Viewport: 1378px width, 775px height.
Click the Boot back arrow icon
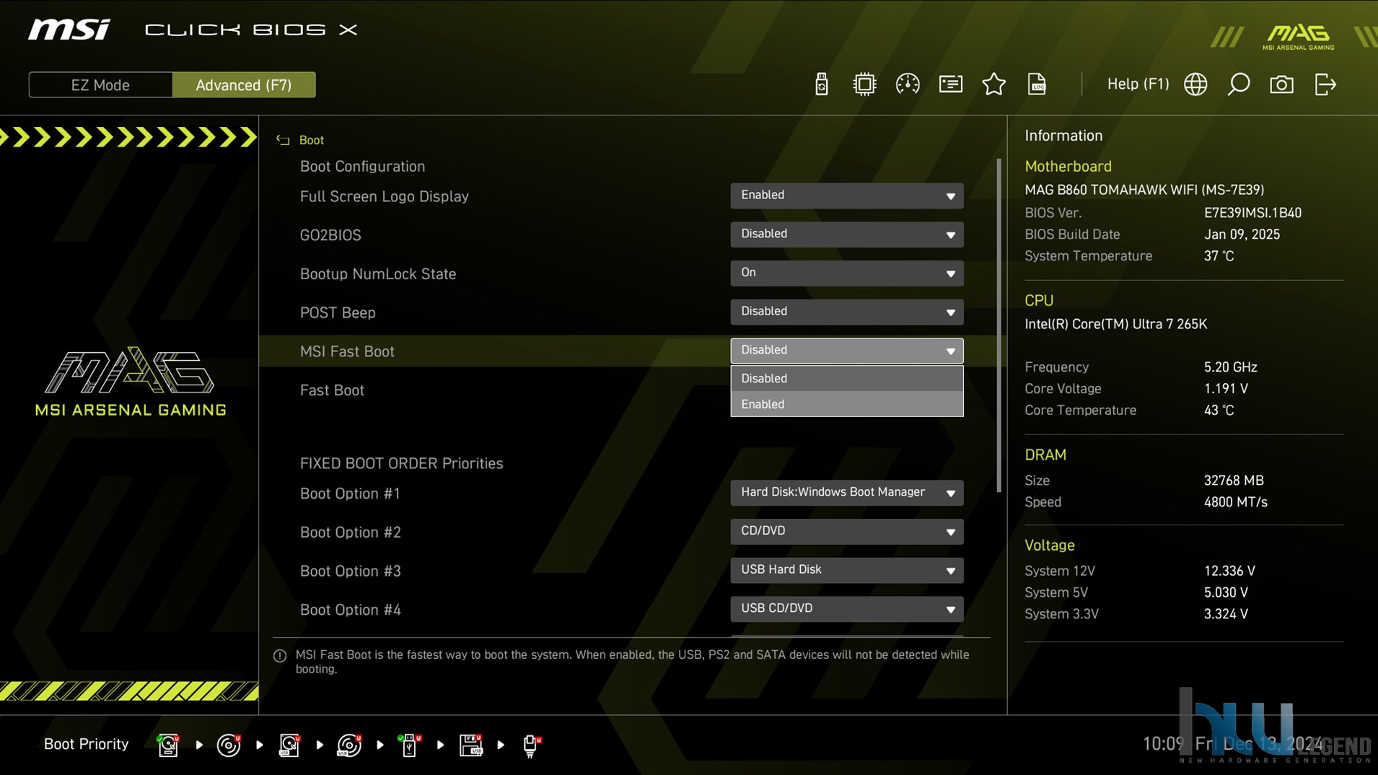(283, 140)
